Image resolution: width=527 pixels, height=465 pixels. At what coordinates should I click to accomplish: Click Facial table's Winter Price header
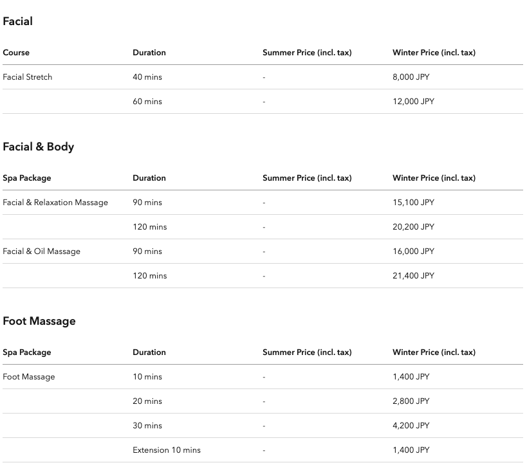coord(434,53)
